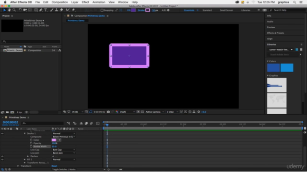Click the timeline layer search field

pos(43,123)
